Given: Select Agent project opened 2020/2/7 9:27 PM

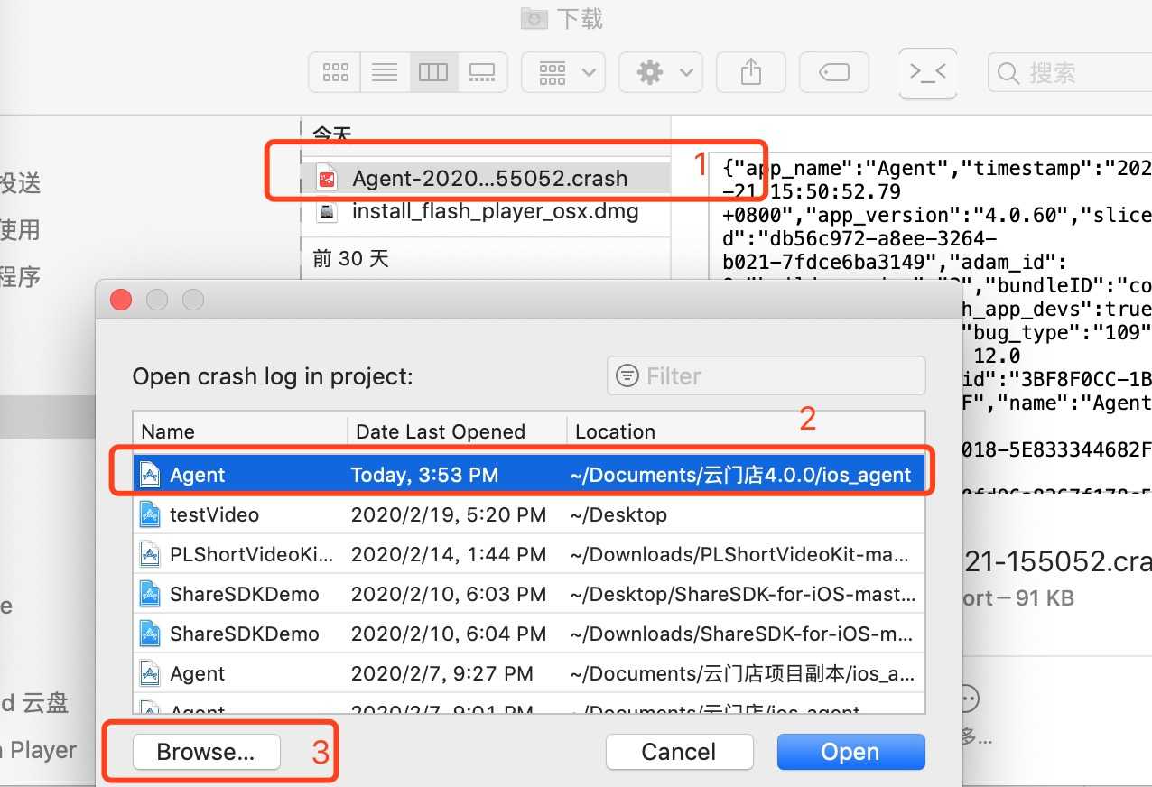Looking at the screenshot, I should (529, 673).
